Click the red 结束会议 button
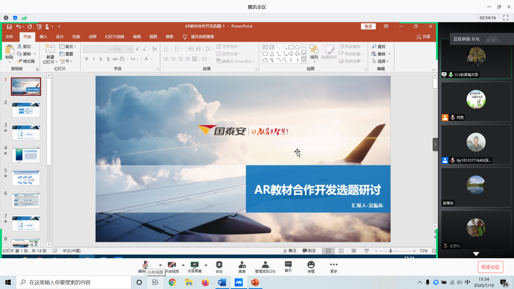The height and width of the screenshot is (289, 514). [490, 267]
